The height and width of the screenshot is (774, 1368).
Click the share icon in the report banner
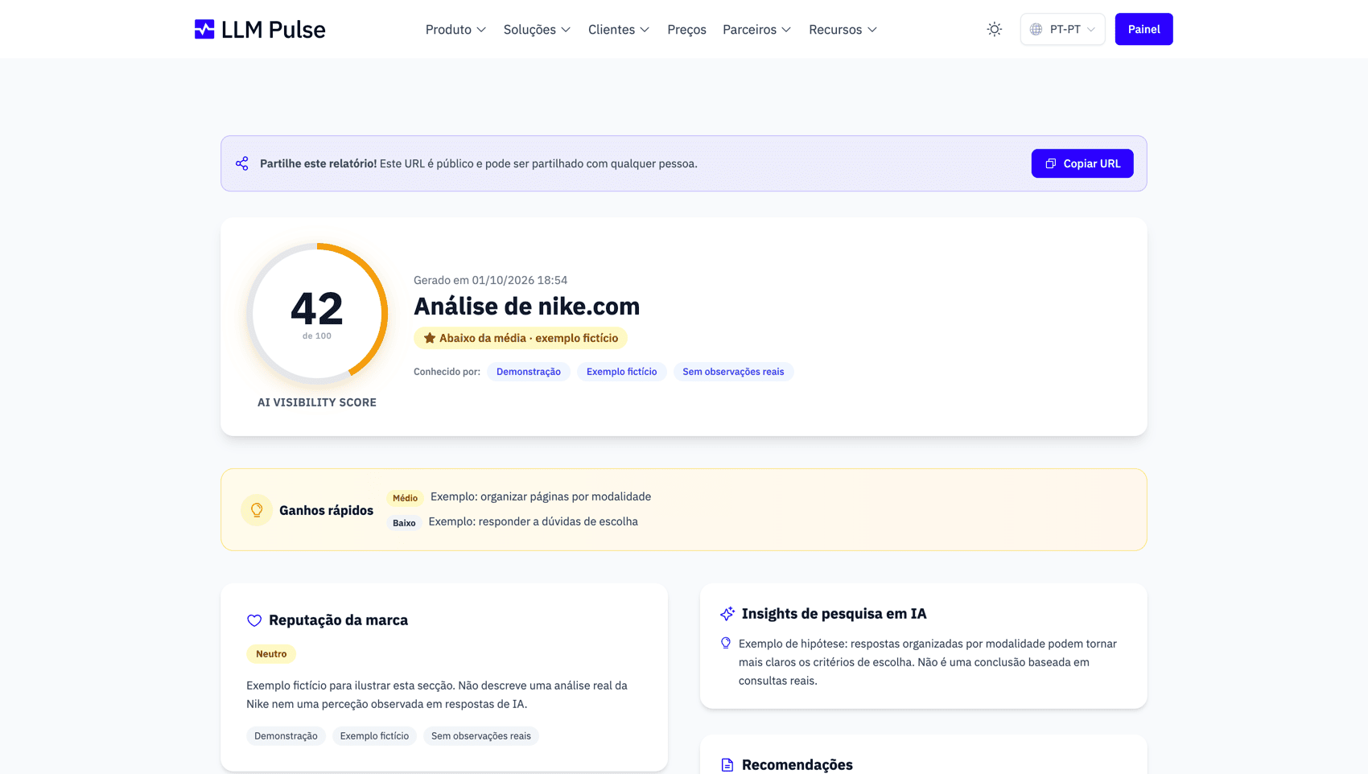pos(242,163)
